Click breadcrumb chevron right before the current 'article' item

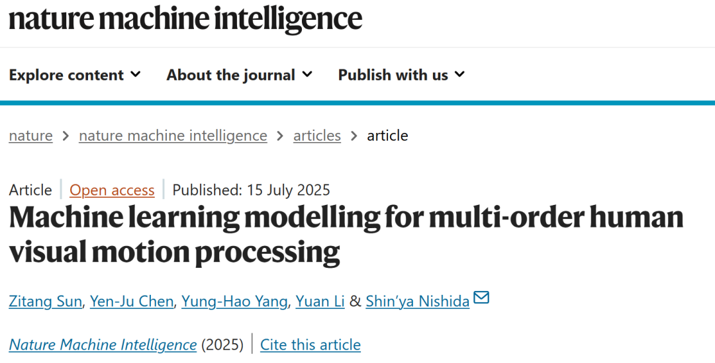[354, 136]
